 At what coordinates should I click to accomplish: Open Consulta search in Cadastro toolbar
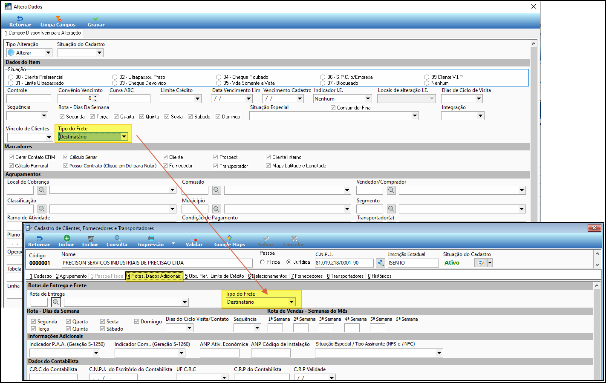117,242
